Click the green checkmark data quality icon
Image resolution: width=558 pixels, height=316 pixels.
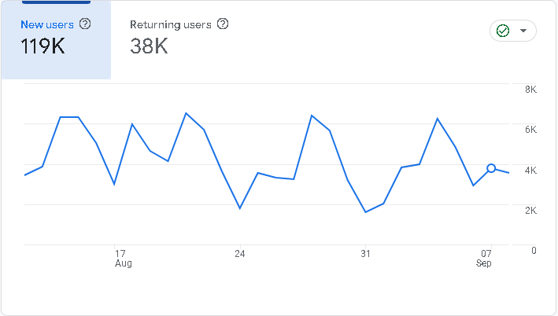503,31
